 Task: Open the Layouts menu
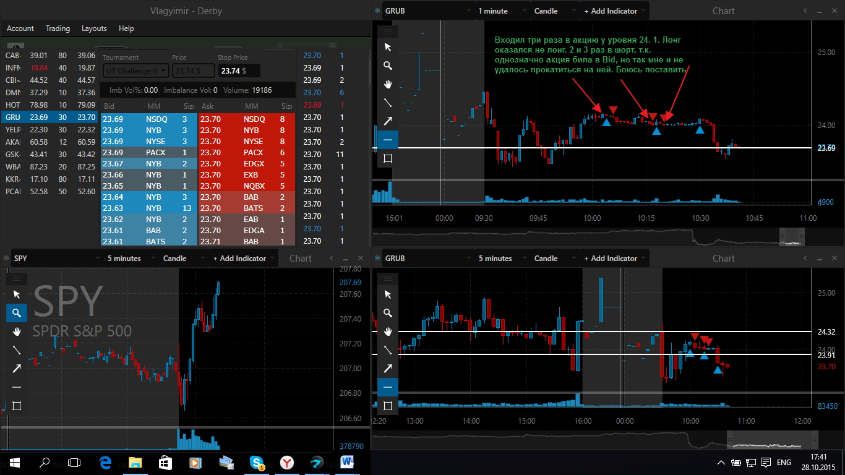[94, 28]
